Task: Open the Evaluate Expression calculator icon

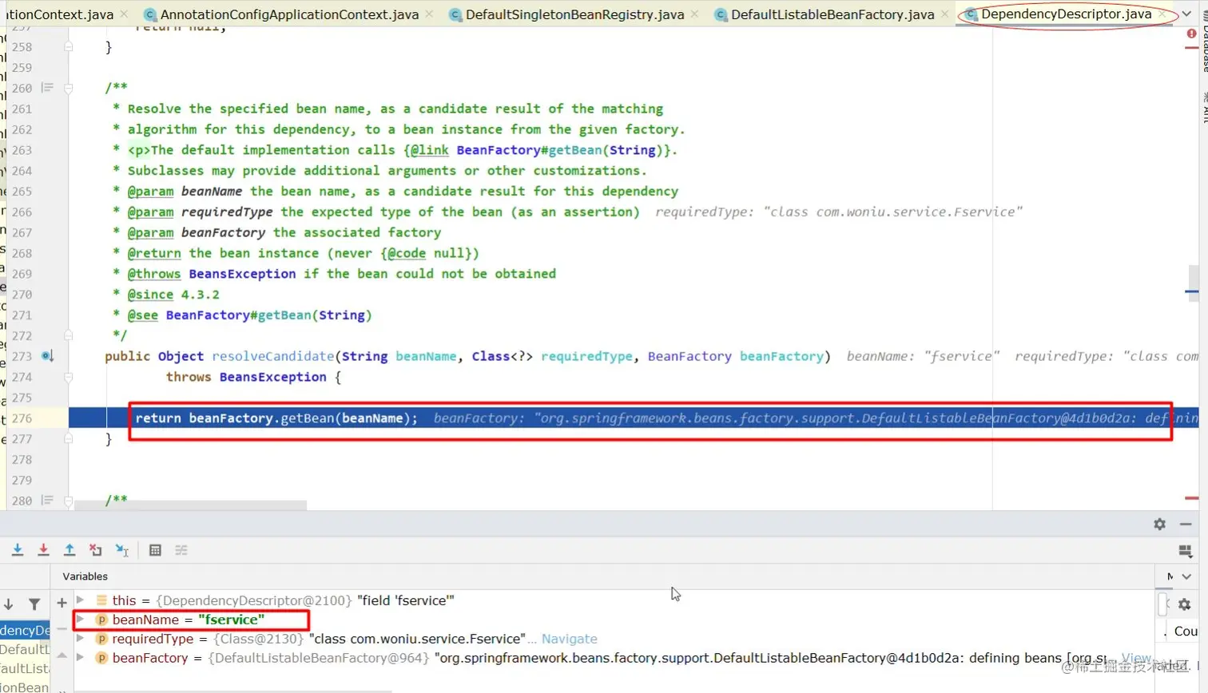Action: (155, 550)
